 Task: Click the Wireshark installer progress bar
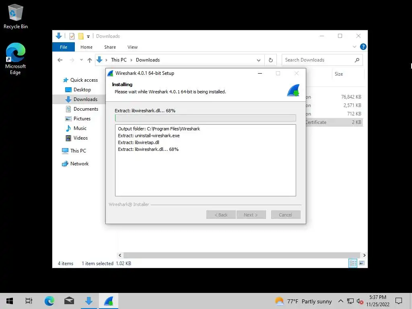206,118
